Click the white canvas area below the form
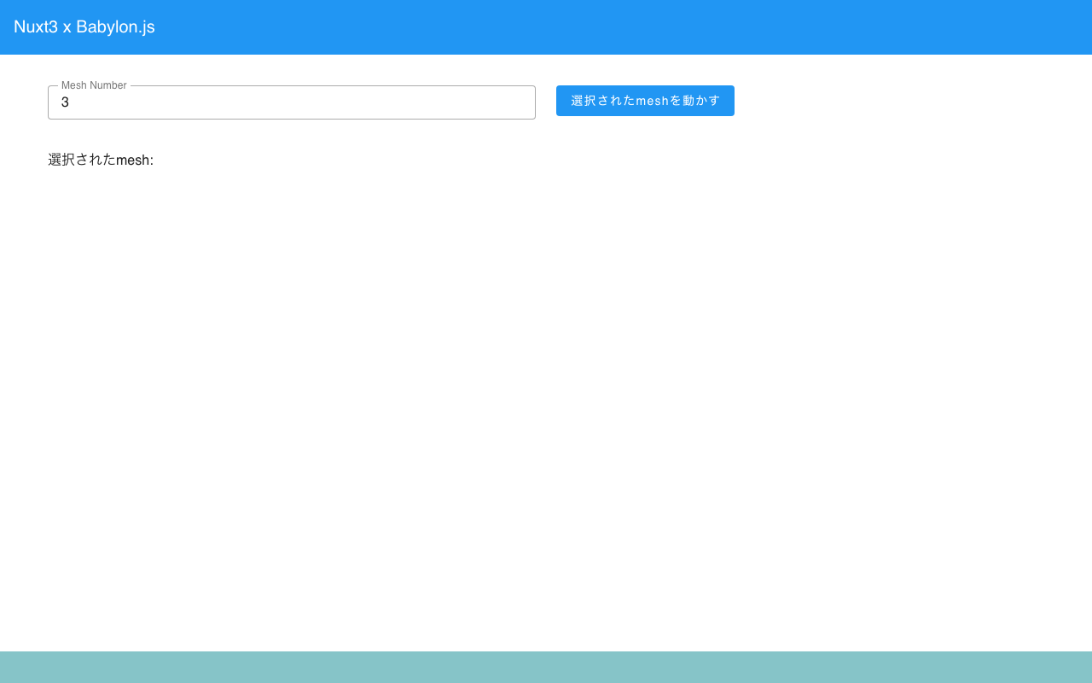Viewport: 1092px width, 683px height. coord(546,384)
